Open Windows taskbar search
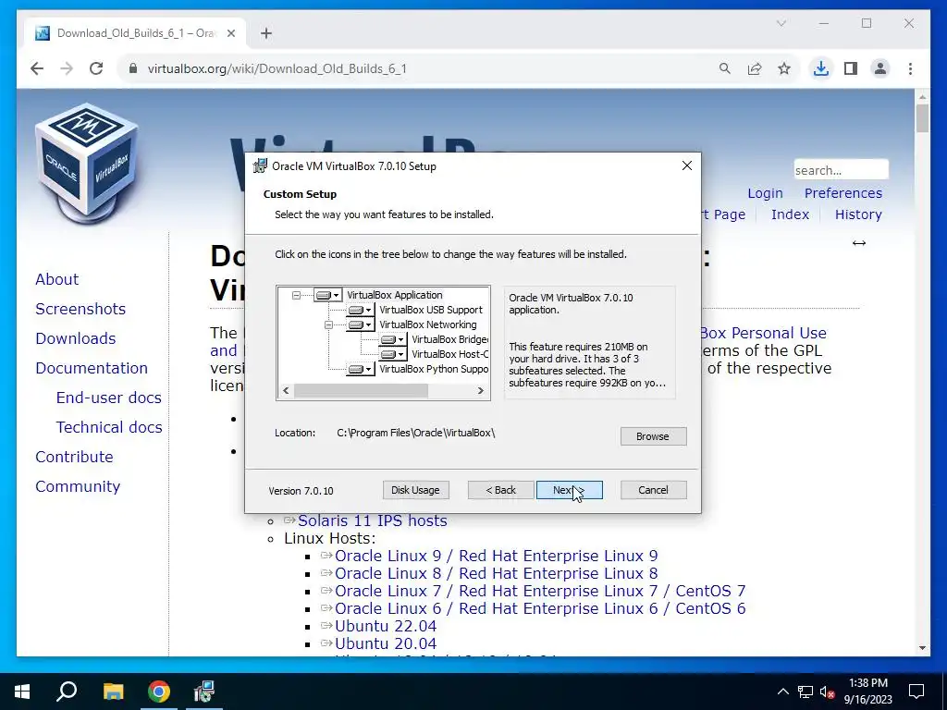The height and width of the screenshot is (710, 947). [67, 692]
